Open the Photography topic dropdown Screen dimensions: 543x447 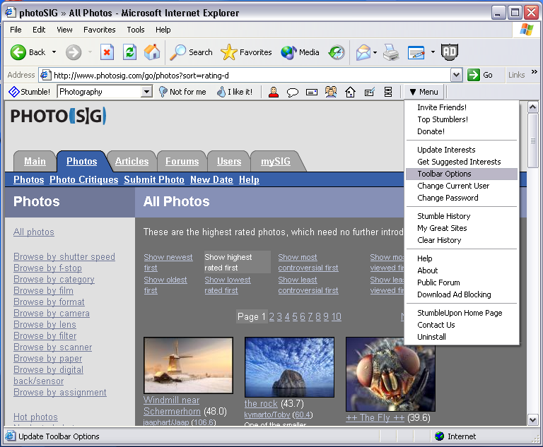pos(147,92)
